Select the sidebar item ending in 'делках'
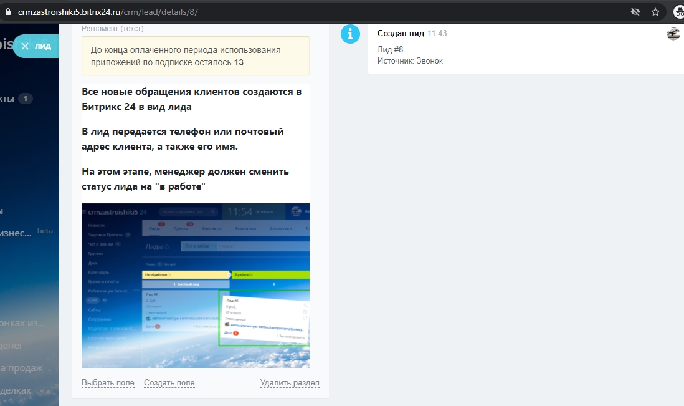The height and width of the screenshot is (406, 684). (x=16, y=390)
